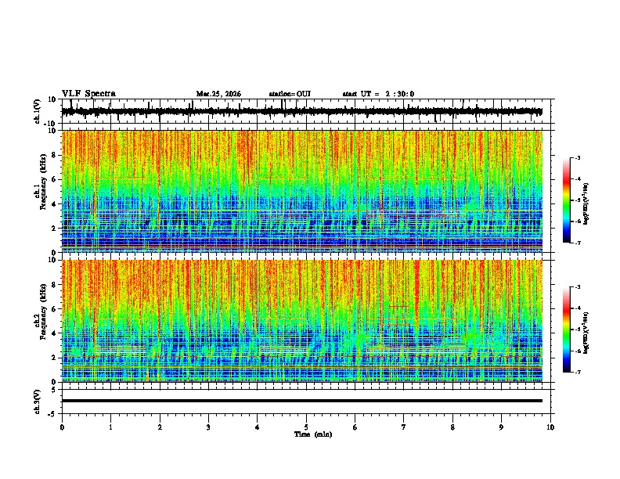Select the "Mar.25, 2026" date label
The width and height of the screenshot is (620, 479).
point(218,94)
